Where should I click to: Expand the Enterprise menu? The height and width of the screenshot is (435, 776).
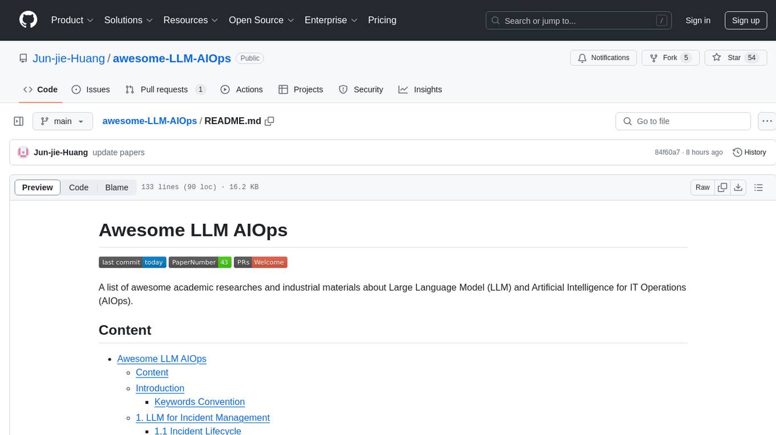pyautogui.click(x=331, y=20)
